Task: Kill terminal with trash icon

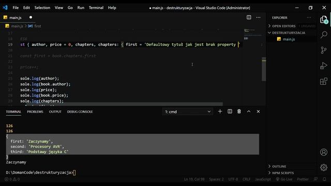Action: pyautogui.click(x=239, y=112)
